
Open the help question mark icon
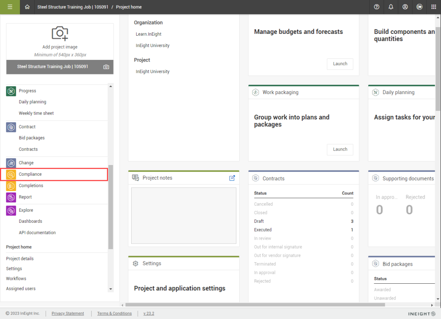pos(377,7)
